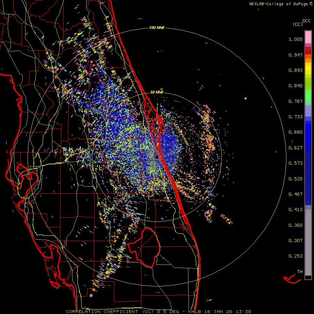
Task: Select the 0.573 scale value
Action: coord(296,163)
